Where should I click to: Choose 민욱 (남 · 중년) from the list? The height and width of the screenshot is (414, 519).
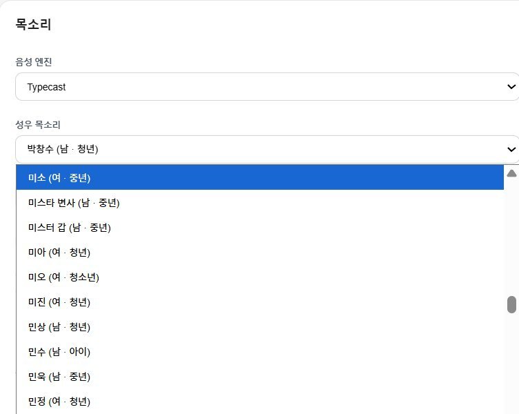coord(260,377)
